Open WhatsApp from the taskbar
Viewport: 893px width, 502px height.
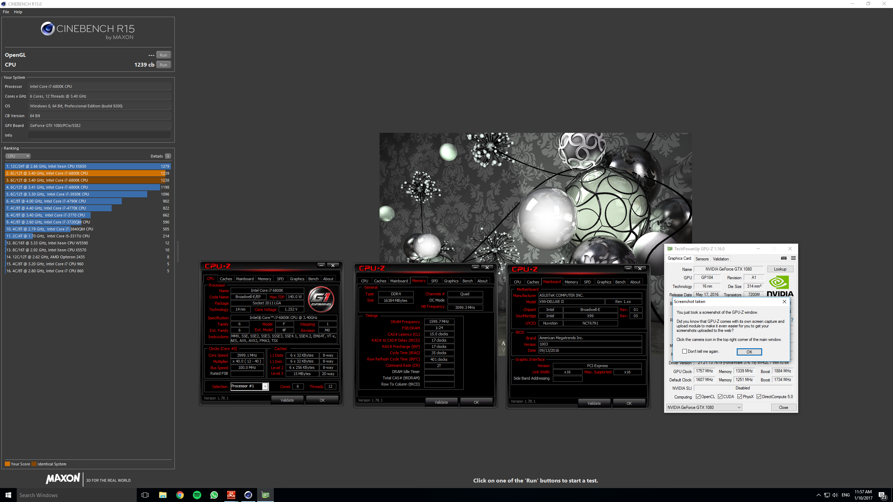[214, 495]
